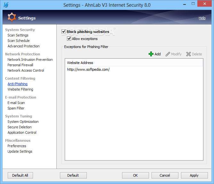Screen dimensions: 214x184
Task: Open Scan Schedule page
Action: 19,41
